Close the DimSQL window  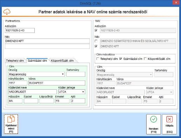[176, 2]
